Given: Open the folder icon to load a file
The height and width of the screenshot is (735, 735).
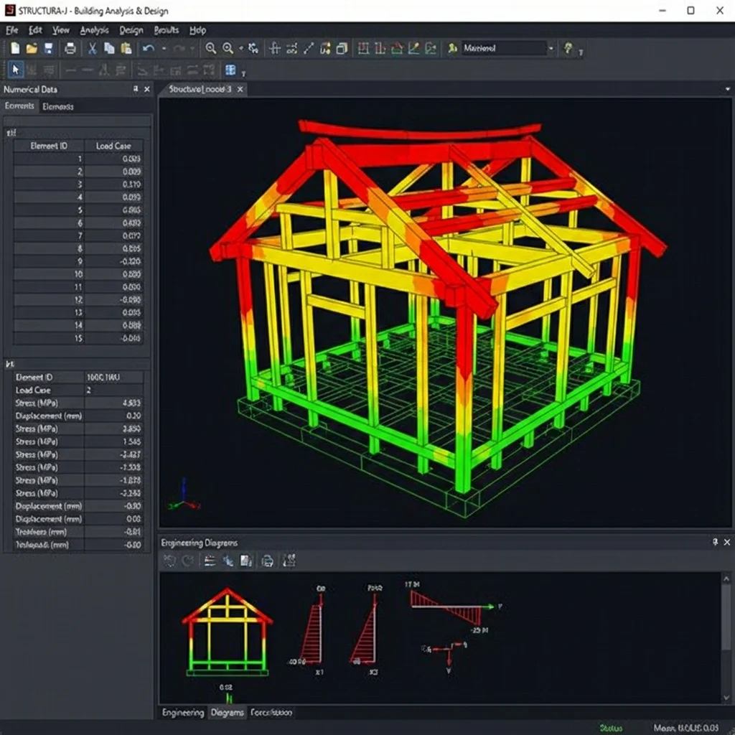Looking at the screenshot, I should click(x=32, y=49).
